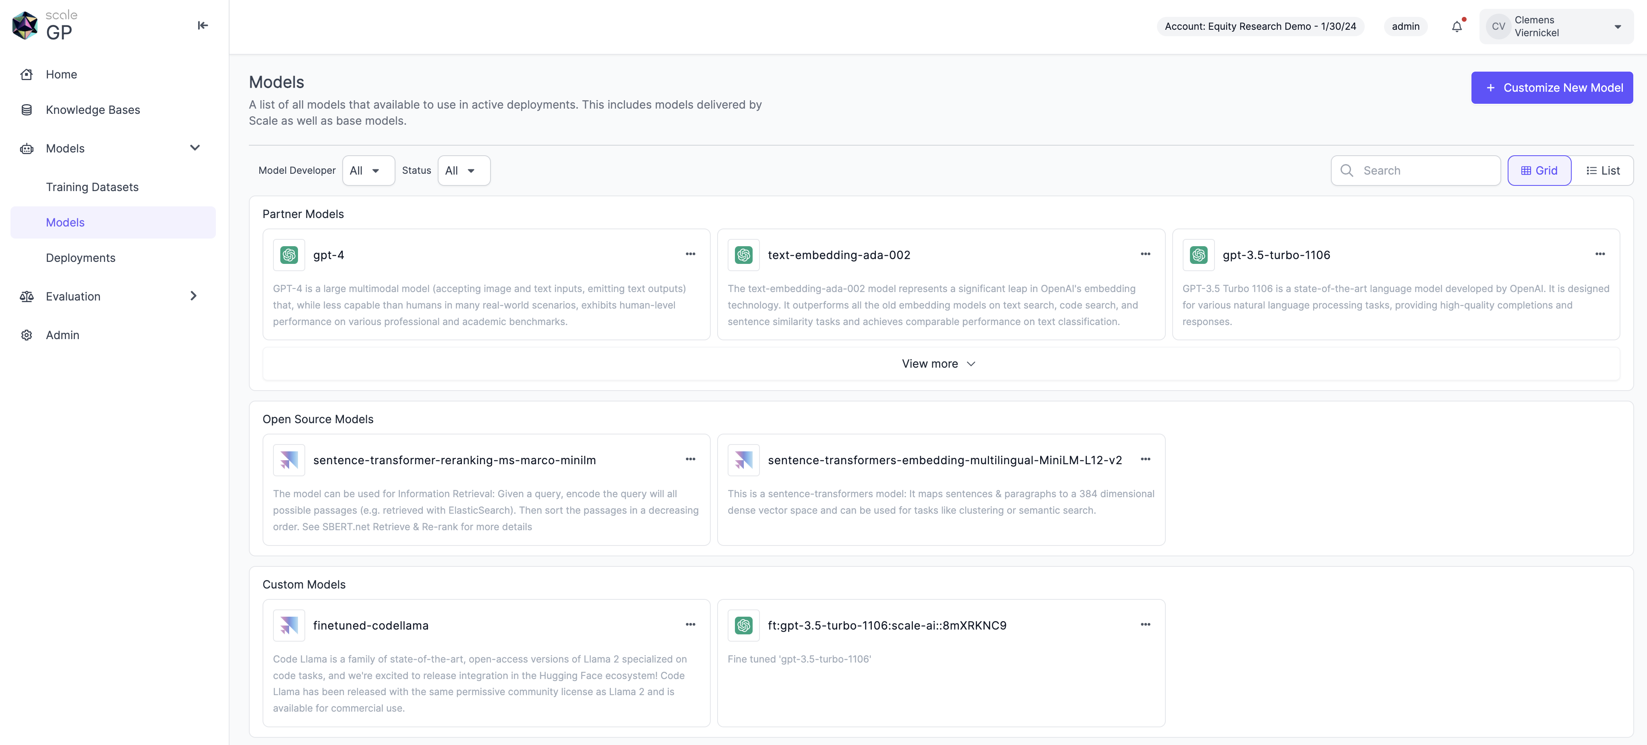Switch to List view

[1602, 171]
